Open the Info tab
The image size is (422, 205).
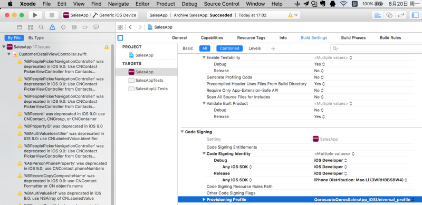(283, 37)
